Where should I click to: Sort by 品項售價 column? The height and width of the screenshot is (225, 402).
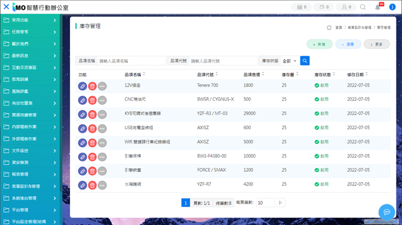point(263,74)
